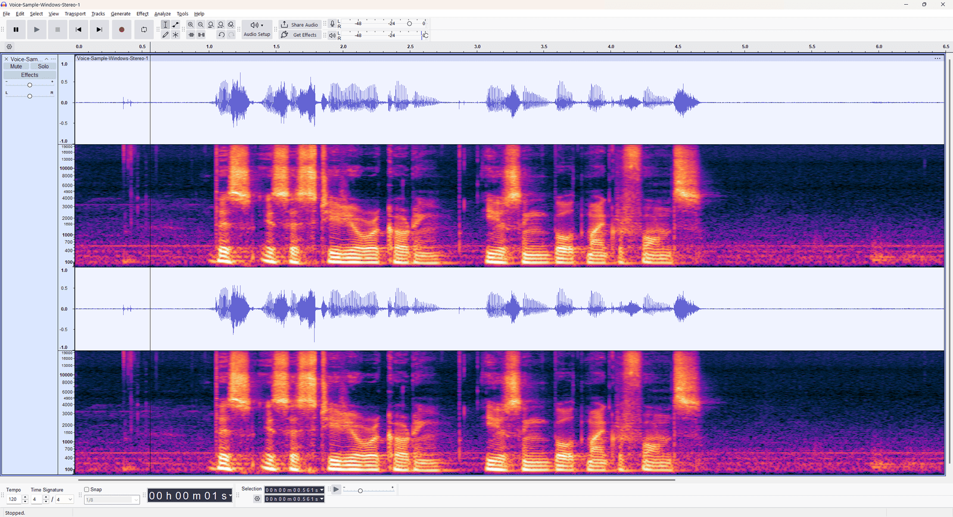The height and width of the screenshot is (517, 953).
Task: Select the Envelope tool
Action: click(x=176, y=24)
